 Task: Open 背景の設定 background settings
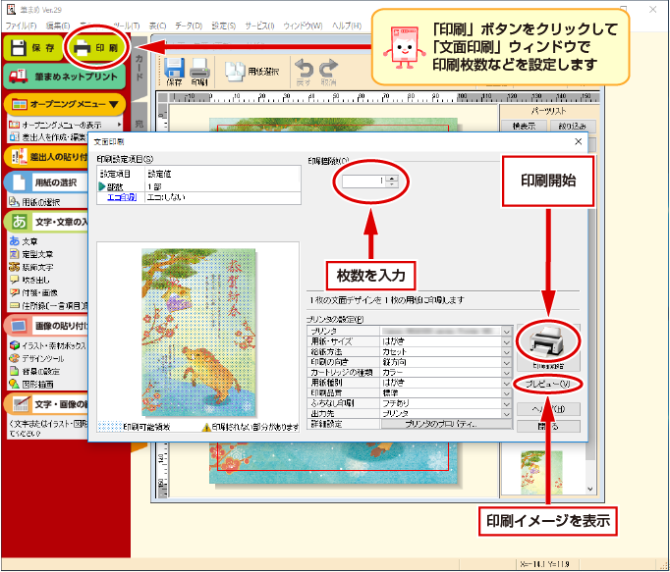[34, 371]
